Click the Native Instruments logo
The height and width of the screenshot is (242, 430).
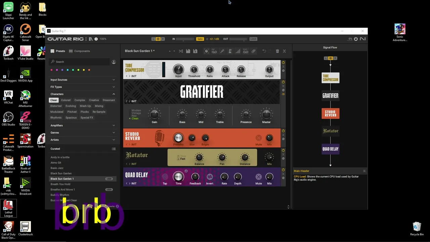click(x=362, y=39)
